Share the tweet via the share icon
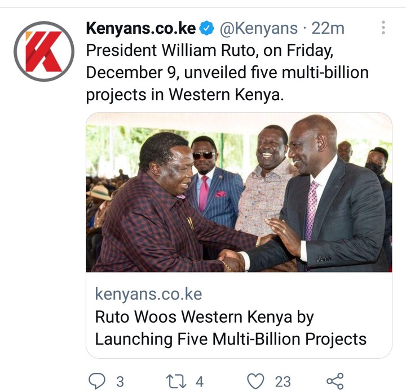 tap(335, 381)
